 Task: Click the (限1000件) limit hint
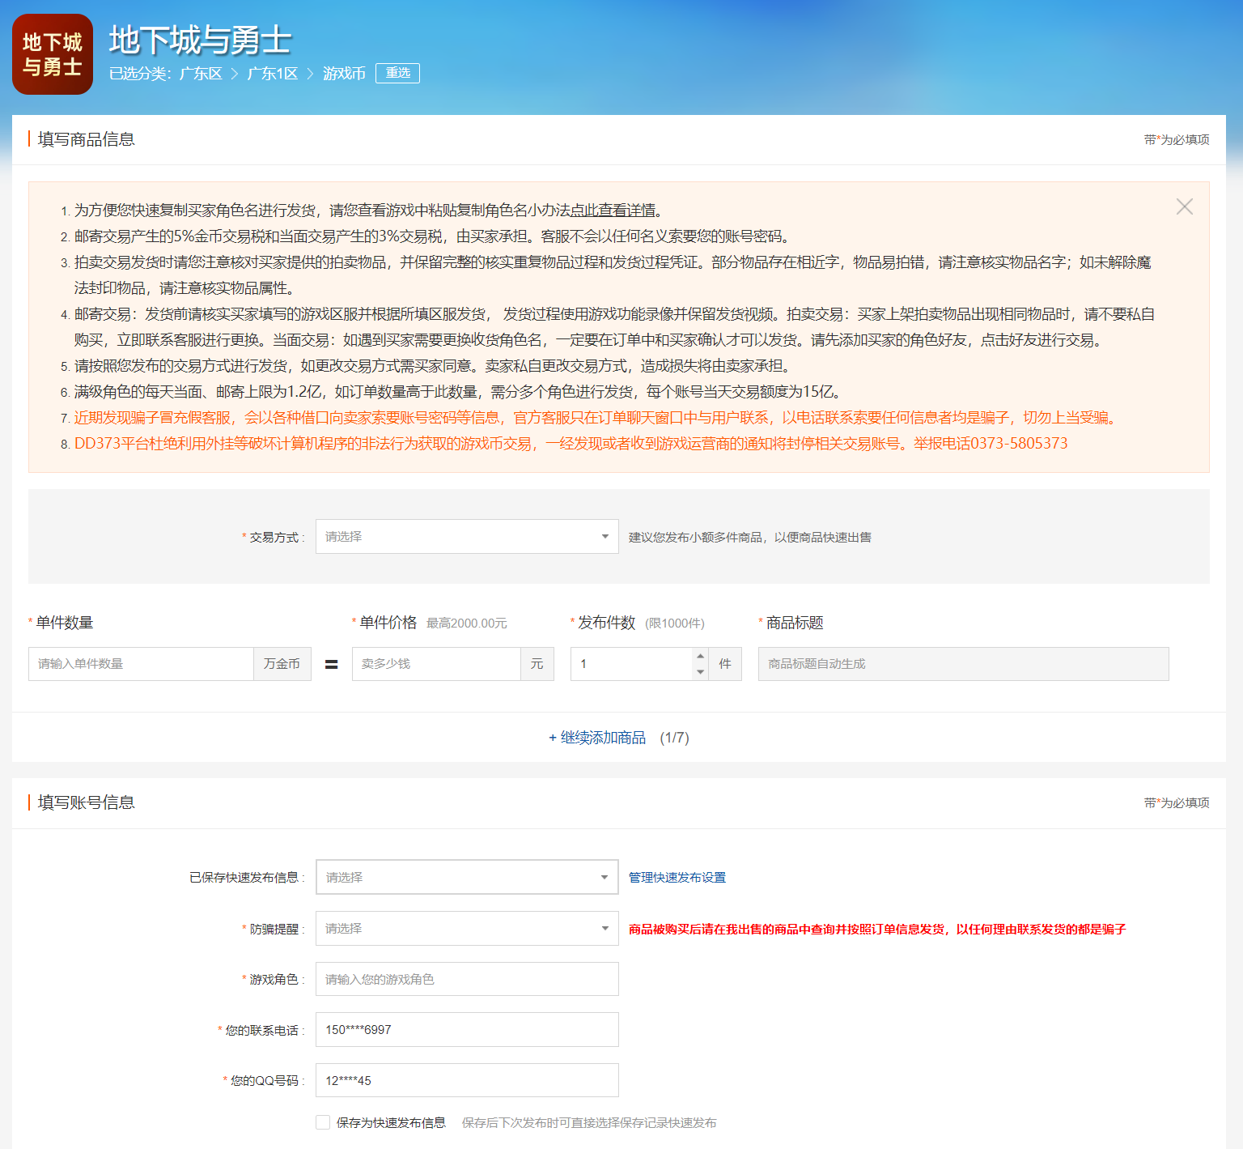coord(675,623)
